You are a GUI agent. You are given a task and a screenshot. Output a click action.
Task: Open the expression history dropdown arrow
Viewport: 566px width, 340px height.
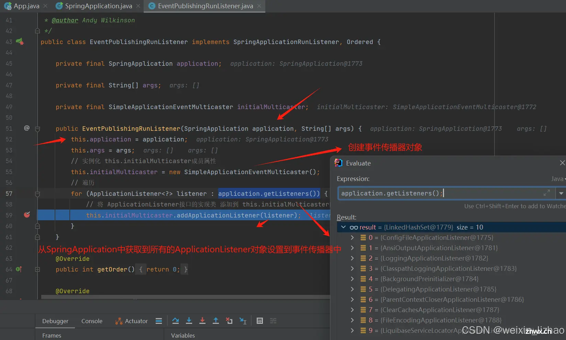click(561, 193)
